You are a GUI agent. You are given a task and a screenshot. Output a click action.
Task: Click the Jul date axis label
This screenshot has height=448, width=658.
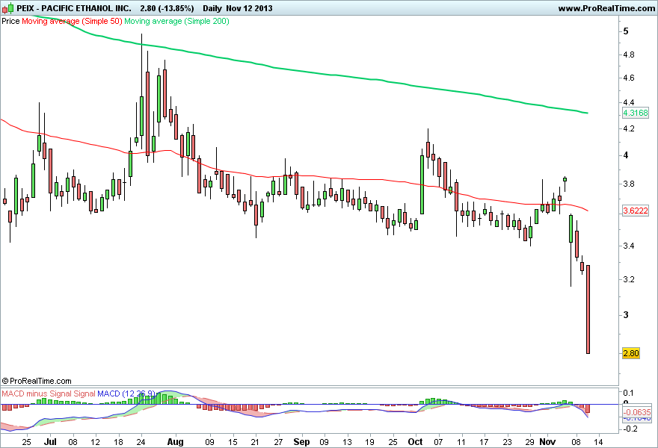[x=50, y=442]
